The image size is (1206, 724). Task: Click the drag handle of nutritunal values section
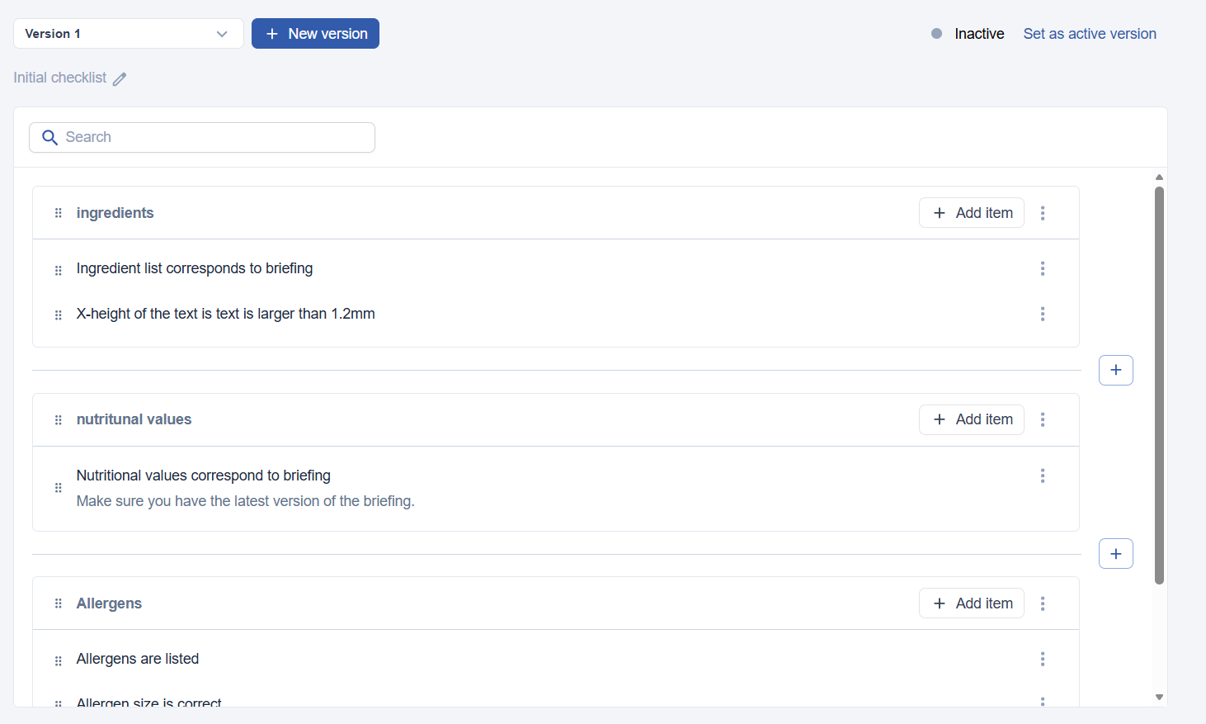[x=59, y=420]
